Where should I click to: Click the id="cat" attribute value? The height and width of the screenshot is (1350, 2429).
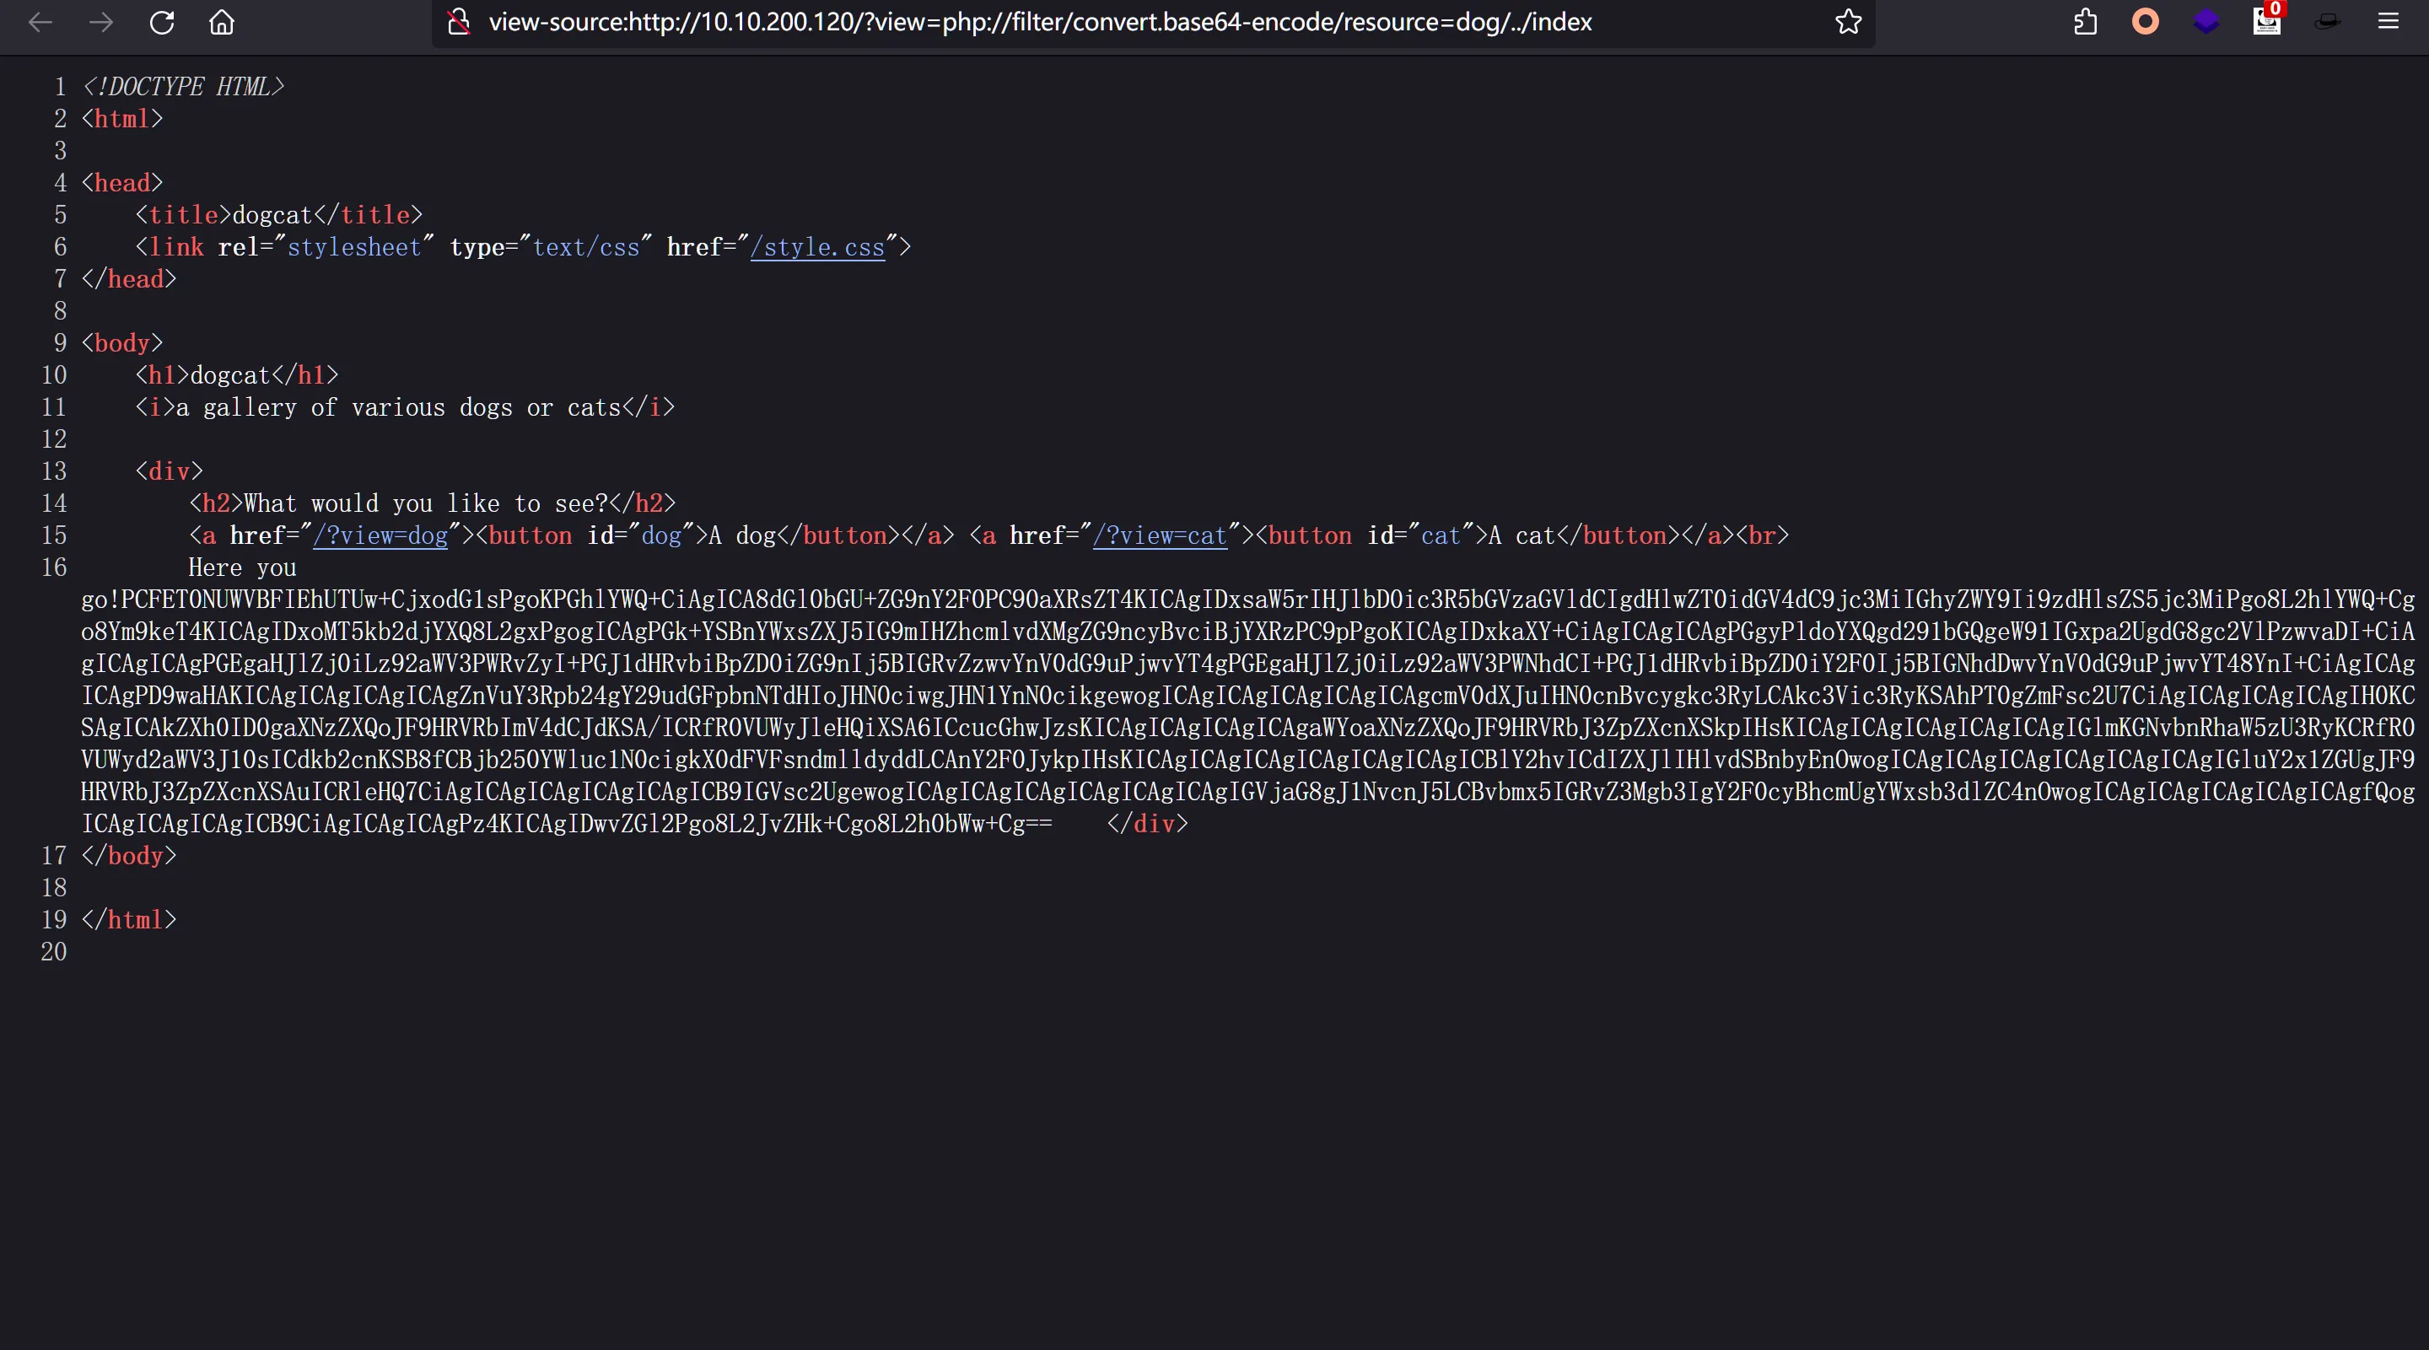point(1441,535)
